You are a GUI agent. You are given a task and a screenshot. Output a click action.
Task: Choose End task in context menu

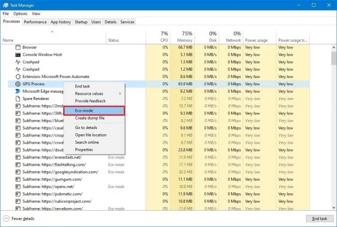point(94,86)
